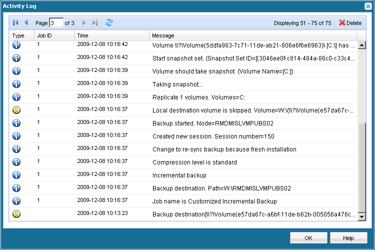Click the warning icon for the 10:13:23 entry
Screen dimensions: 375x250
(16, 214)
